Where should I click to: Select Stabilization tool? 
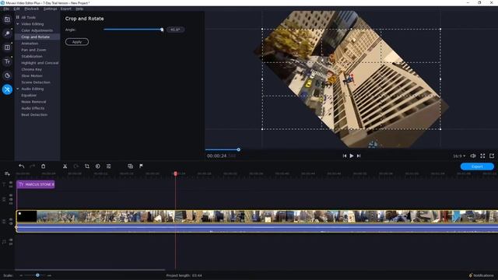tap(32, 57)
